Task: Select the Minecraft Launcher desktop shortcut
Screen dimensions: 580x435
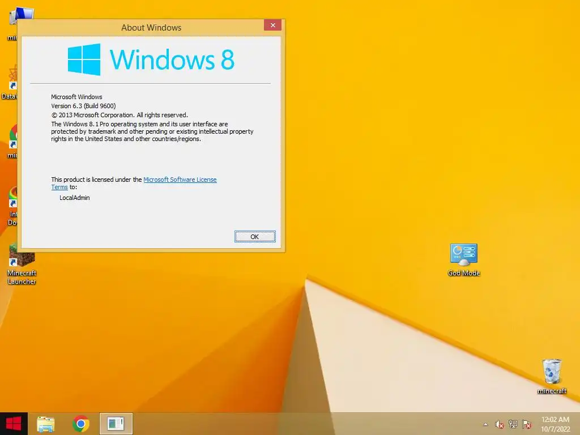Action: pos(22,264)
